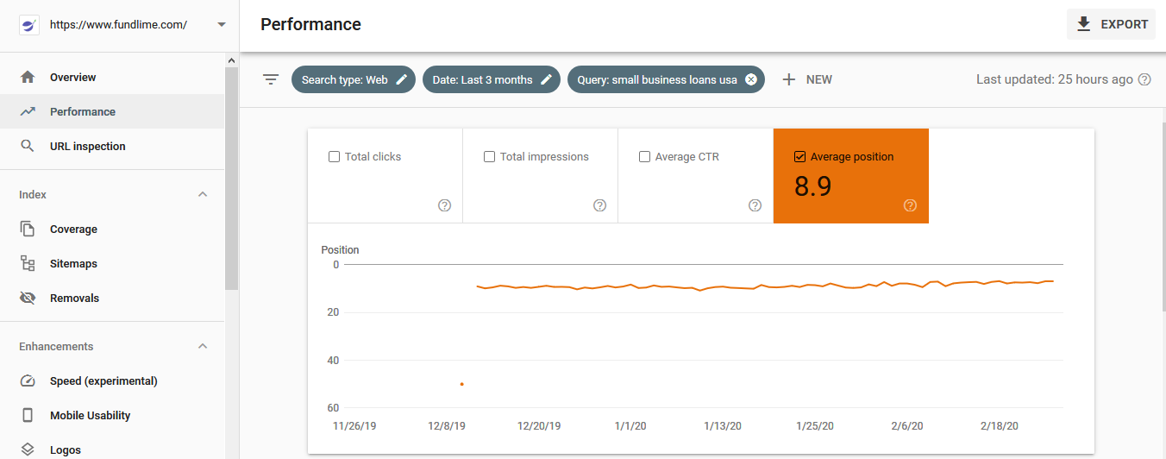The image size is (1166, 459).
Task: Click the Total impressions help icon
Action: (600, 205)
